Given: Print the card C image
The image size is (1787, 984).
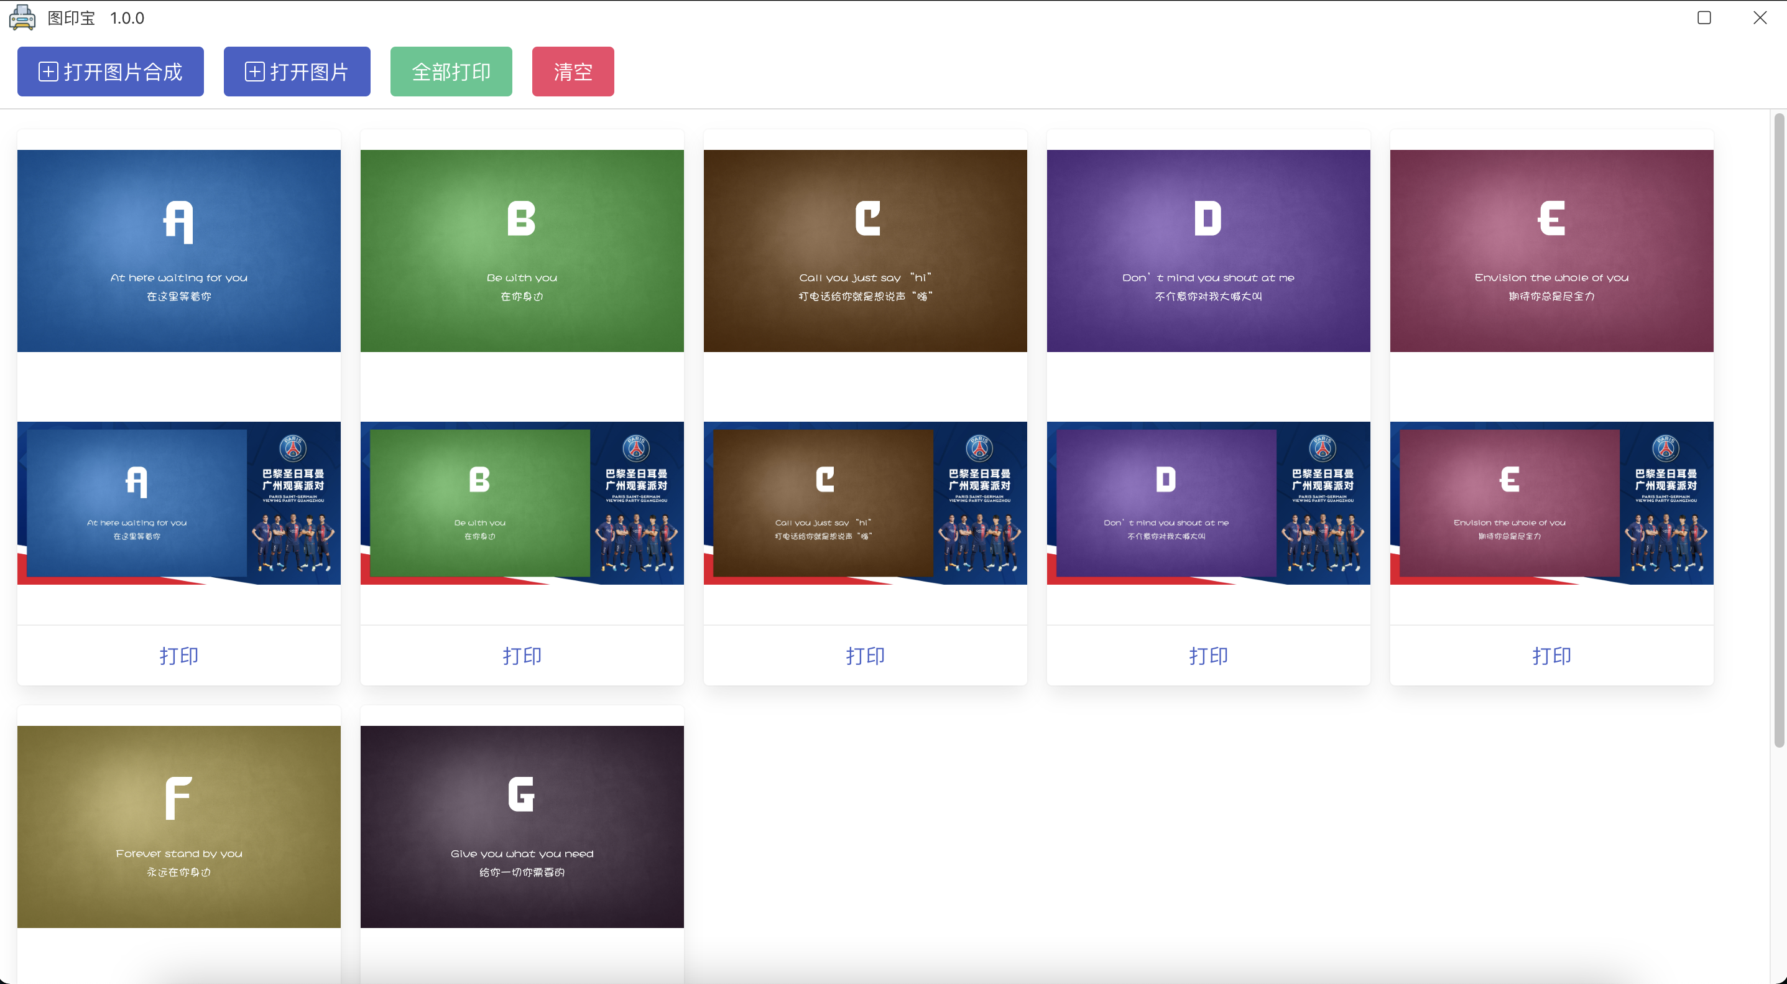Looking at the screenshot, I should click(865, 655).
